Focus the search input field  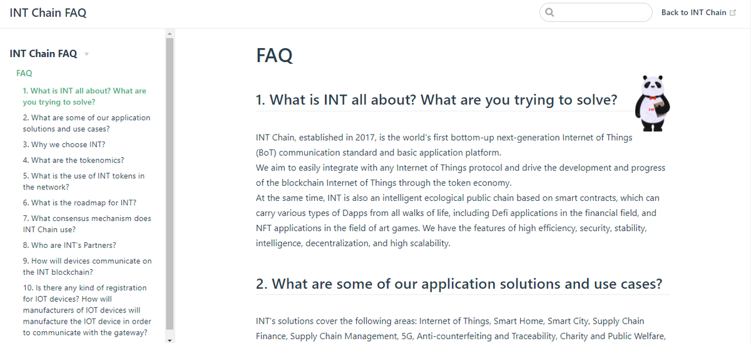[x=596, y=13]
